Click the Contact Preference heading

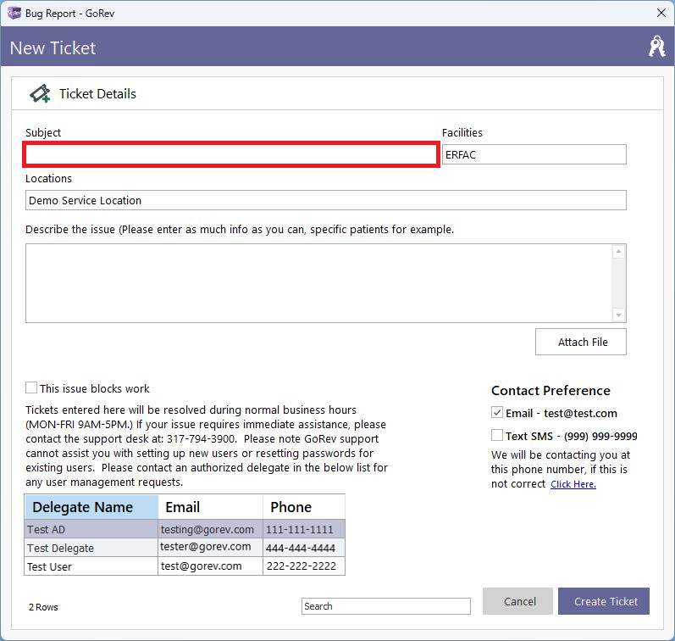click(551, 390)
